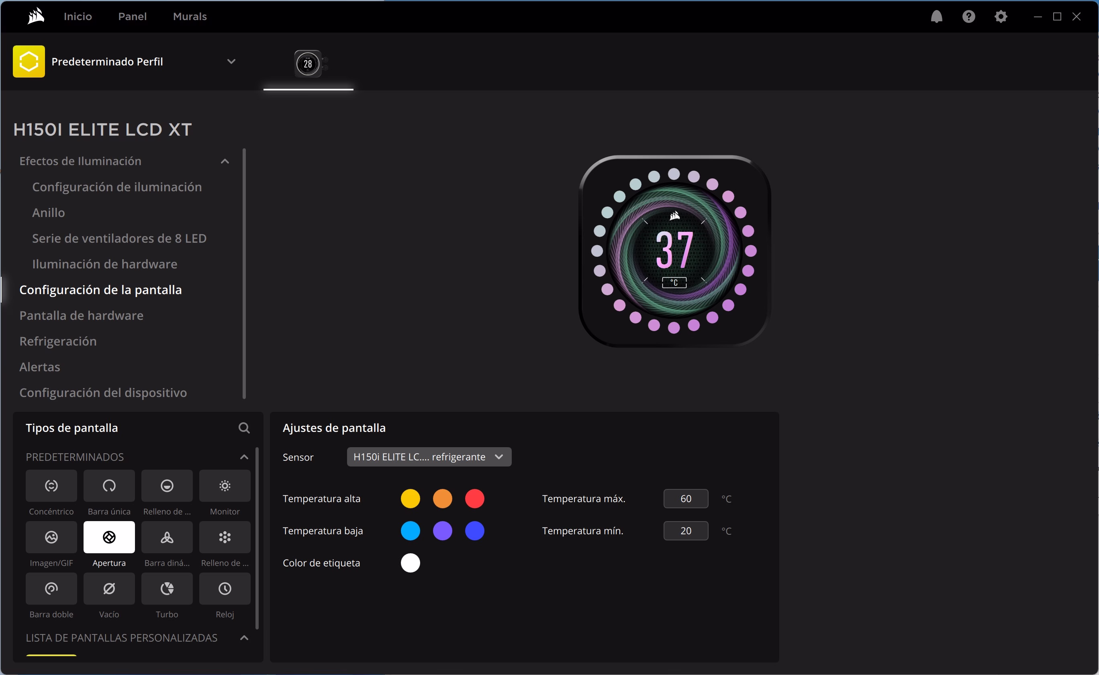Open the settings gear
The width and height of the screenshot is (1099, 675).
tap(1001, 16)
